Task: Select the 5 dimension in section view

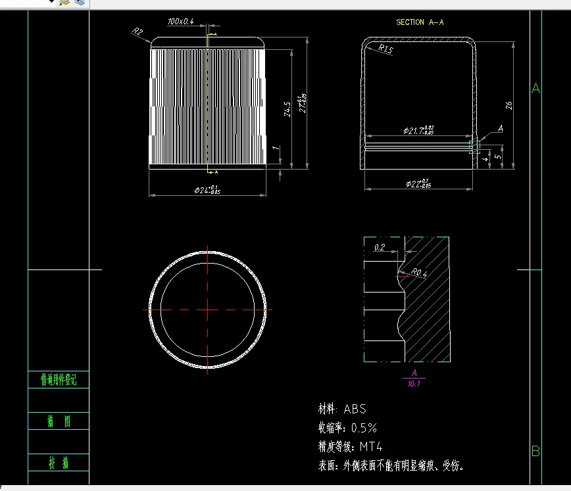Action: 498,156
